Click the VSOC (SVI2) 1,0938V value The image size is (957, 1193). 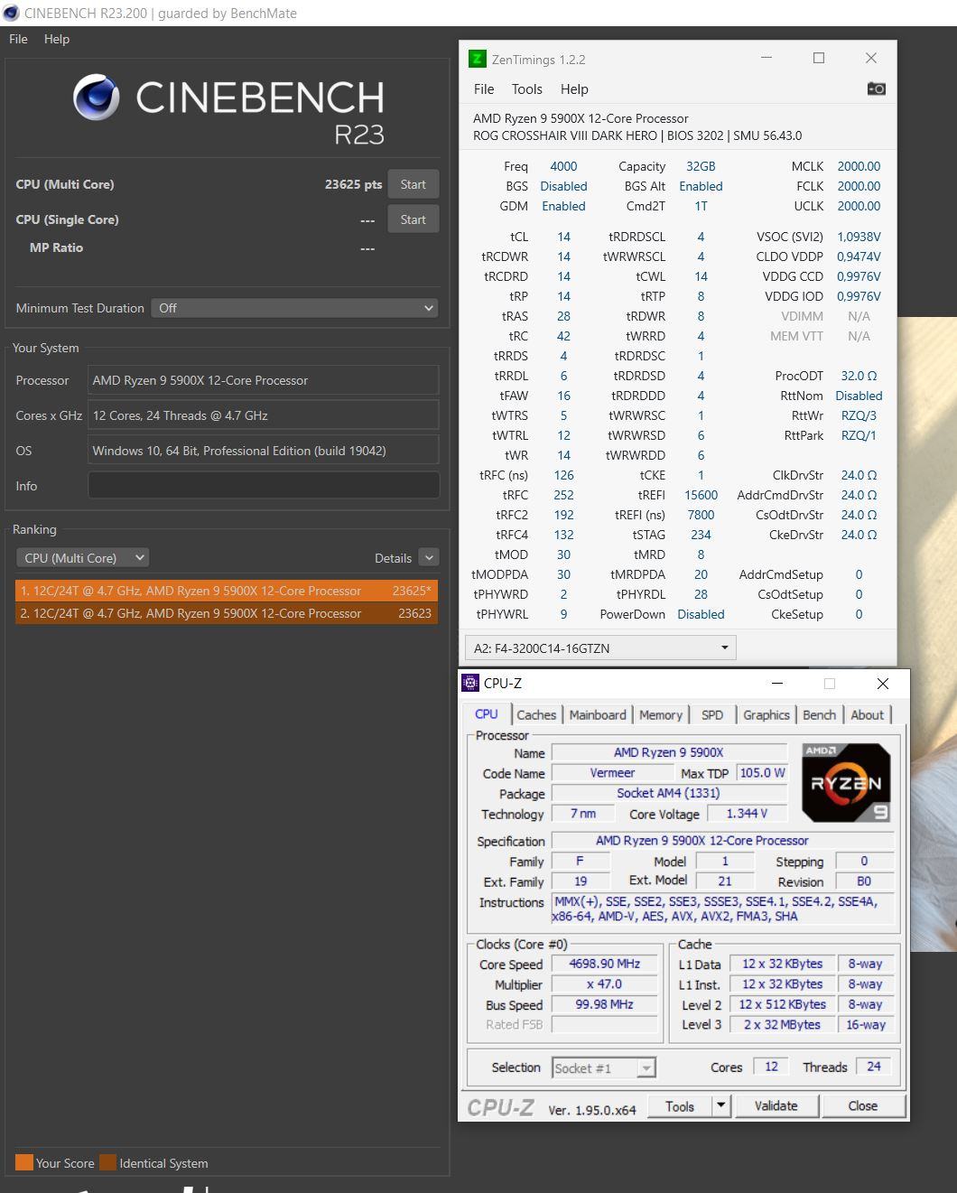859,237
